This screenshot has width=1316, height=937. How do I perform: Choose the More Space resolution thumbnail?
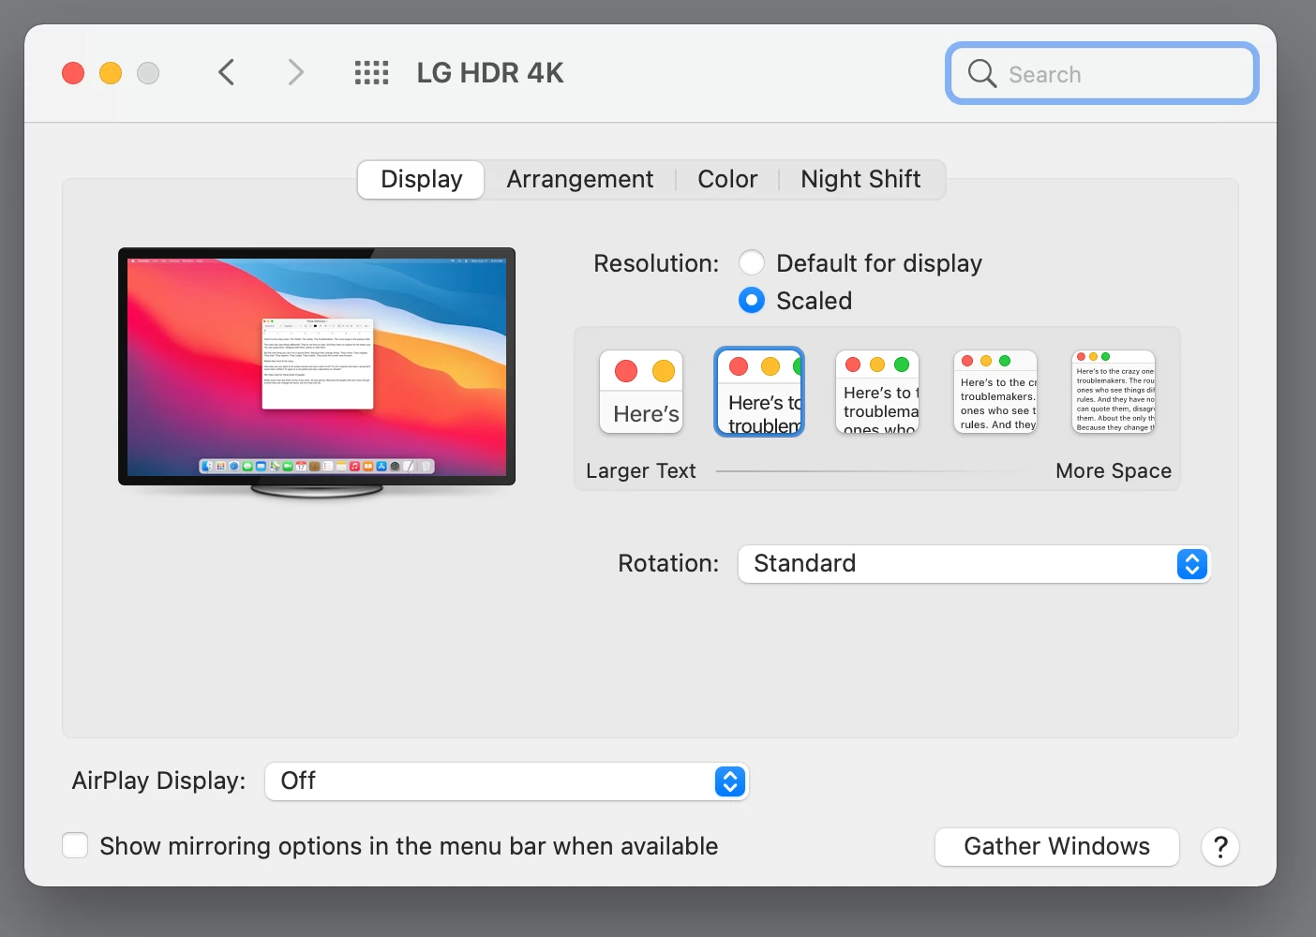click(x=1114, y=392)
